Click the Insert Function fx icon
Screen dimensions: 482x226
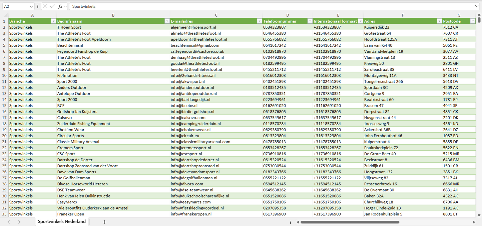60,6
